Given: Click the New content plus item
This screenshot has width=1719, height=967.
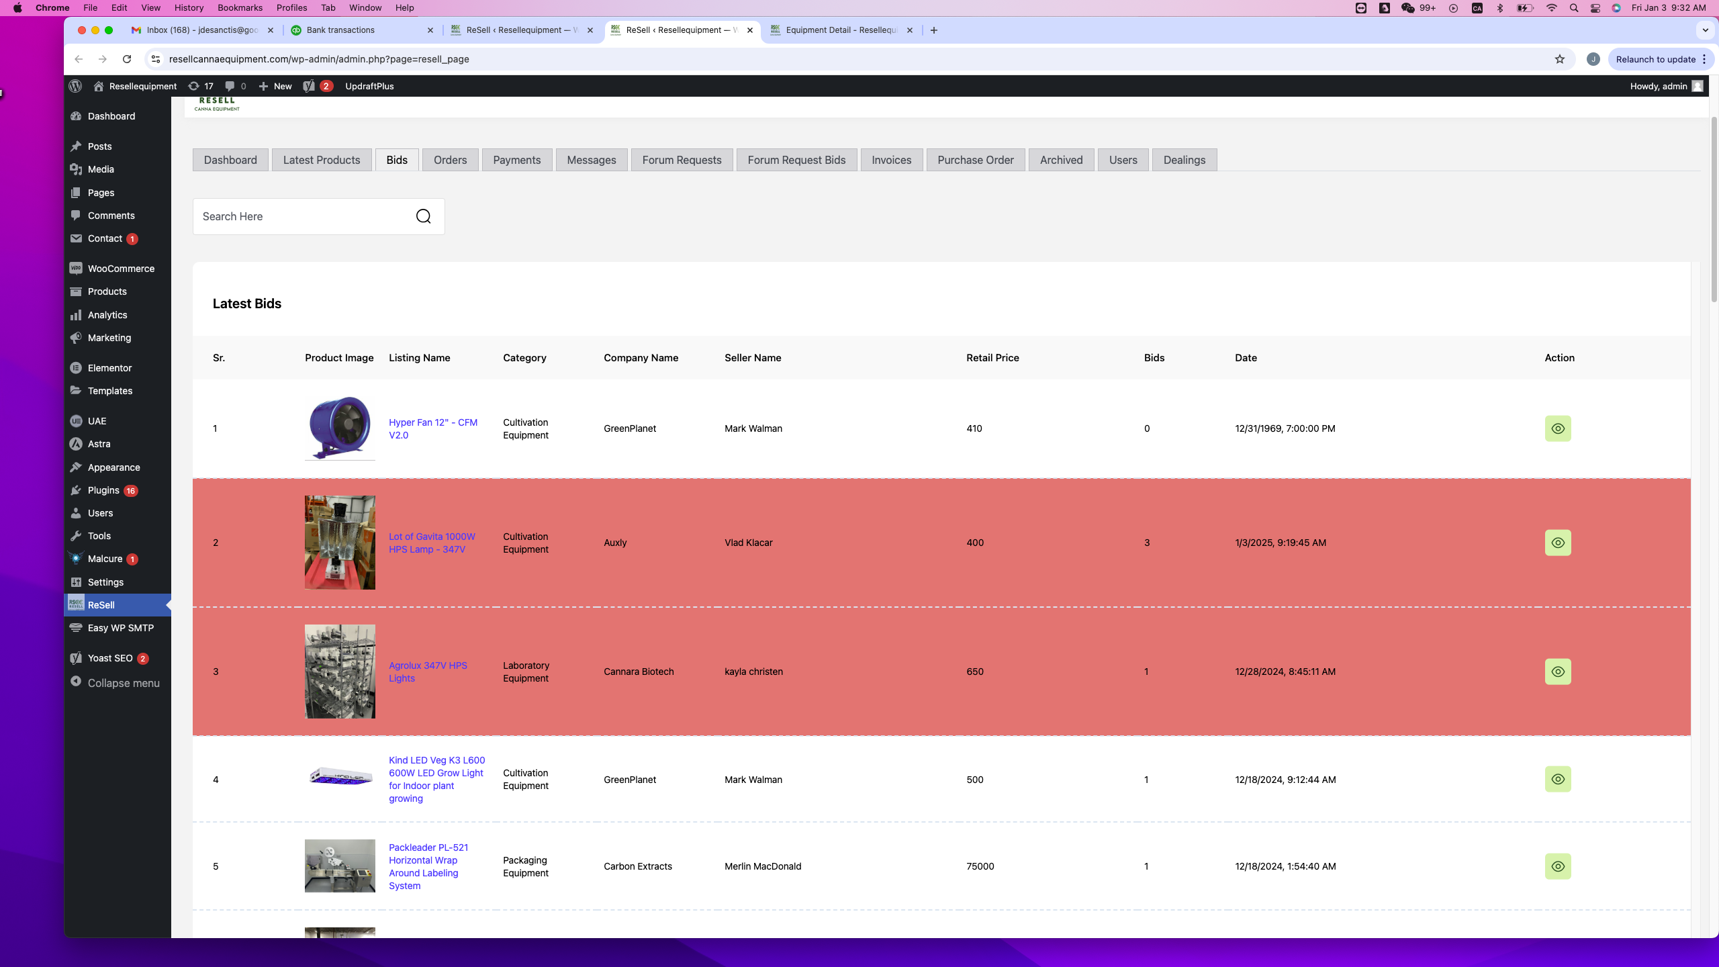Looking at the screenshot, I should point(275,86).
